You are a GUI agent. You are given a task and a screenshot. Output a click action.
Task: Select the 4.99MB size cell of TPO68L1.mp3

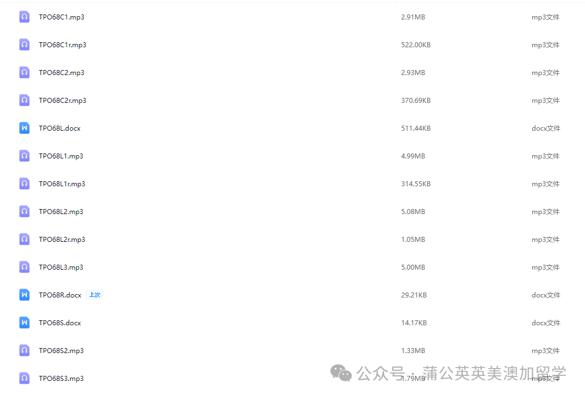(413, 156)
